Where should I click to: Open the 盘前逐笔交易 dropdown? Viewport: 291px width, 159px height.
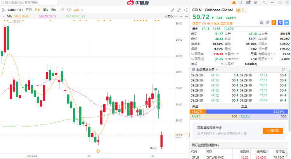click(217, 70)
